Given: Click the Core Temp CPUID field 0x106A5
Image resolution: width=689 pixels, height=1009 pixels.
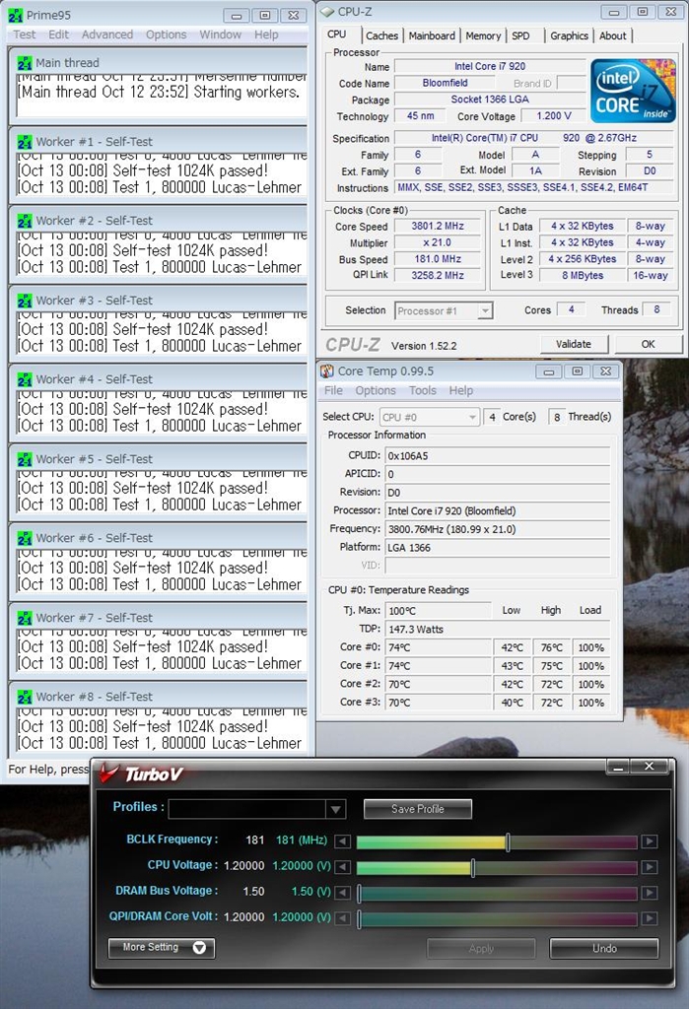Looking at the screenshot, I should pyautogui.click(x=497, y=455).
